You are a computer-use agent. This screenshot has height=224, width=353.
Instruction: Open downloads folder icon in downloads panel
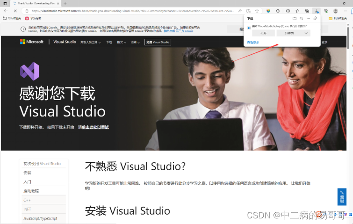click(x=294, y=18)
